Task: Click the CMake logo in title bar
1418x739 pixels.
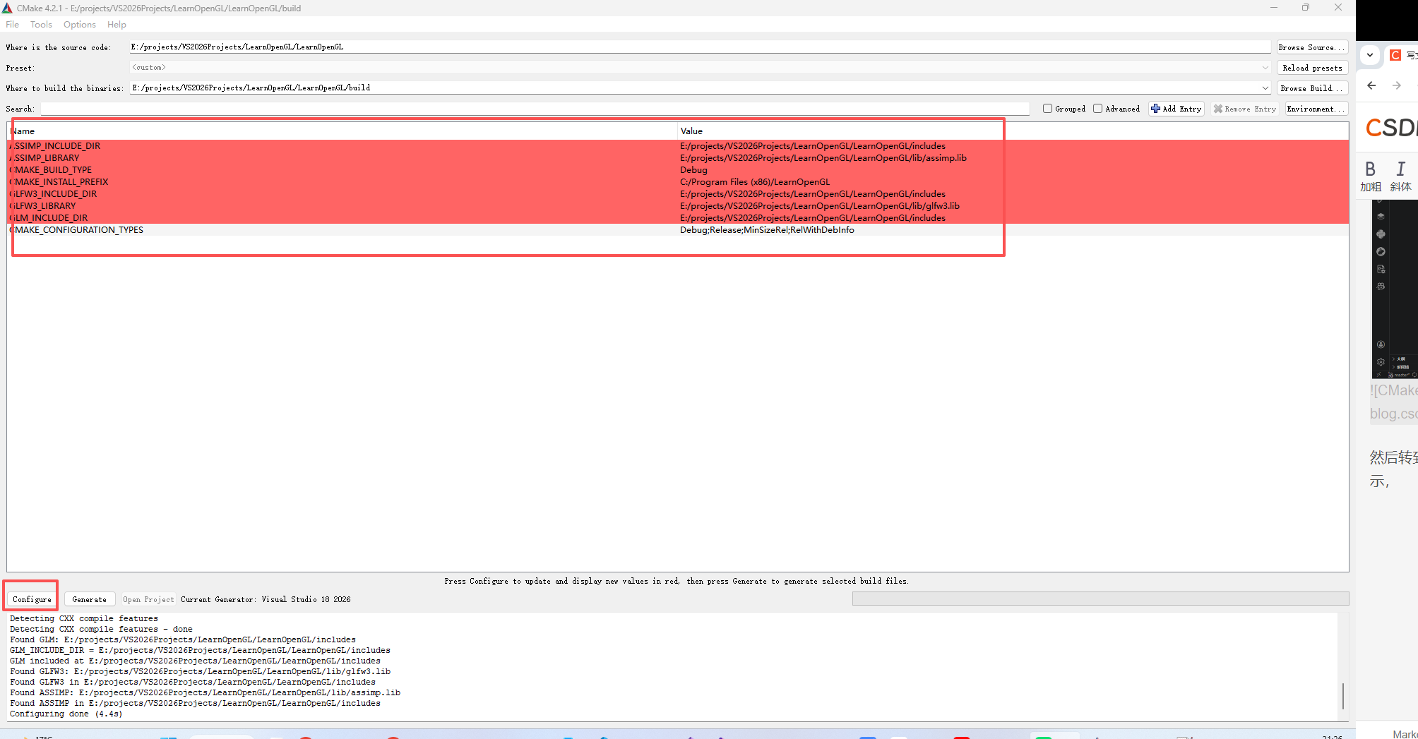Action: (x=7, y=8)
